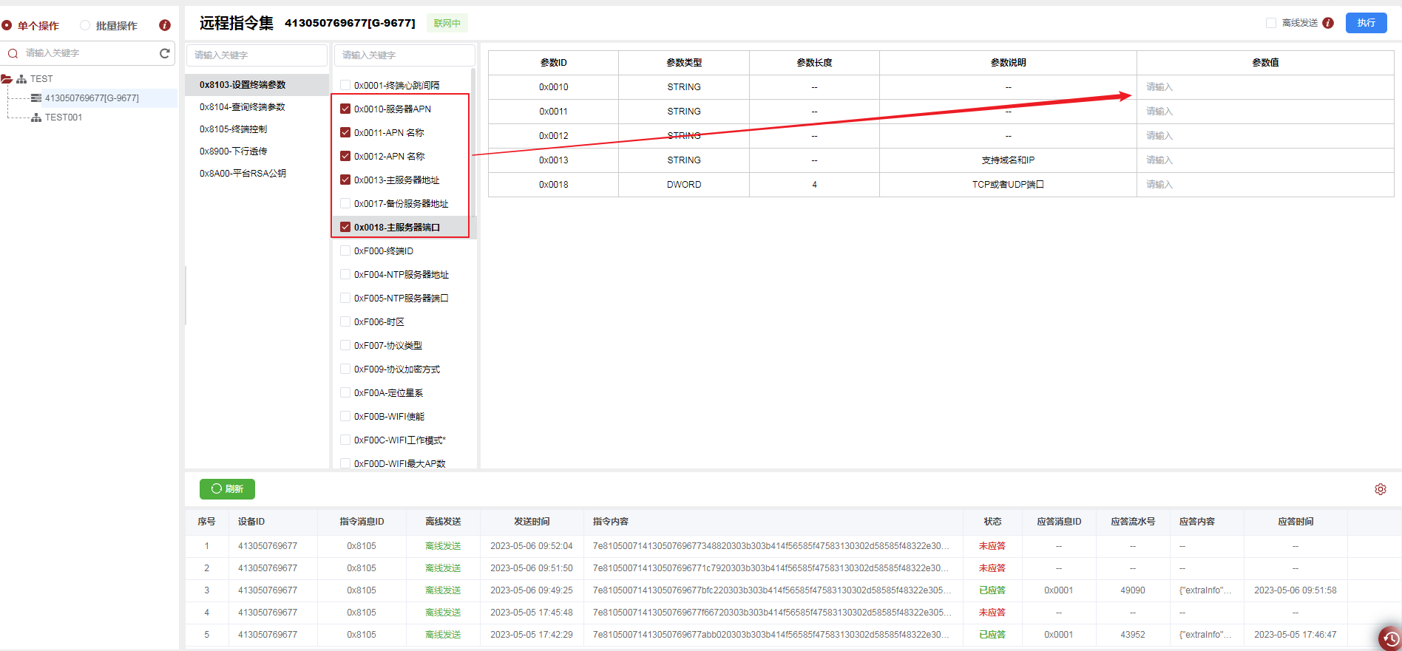Screen dimensions: 1402x651
Task: Check the 0x0017-备份服务器地址 checkbox
Action: 345,203
